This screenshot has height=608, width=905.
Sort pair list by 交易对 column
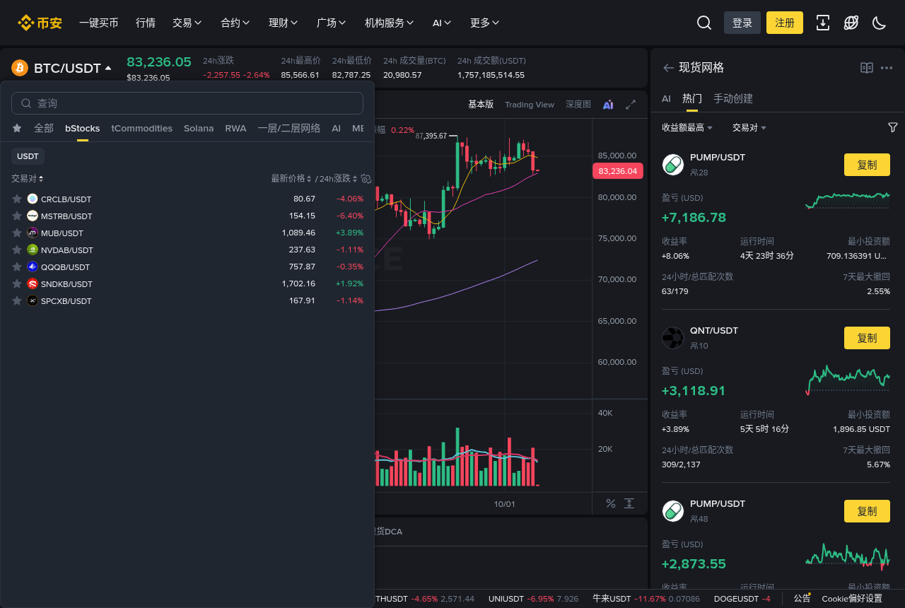click(x=28, y=178)
